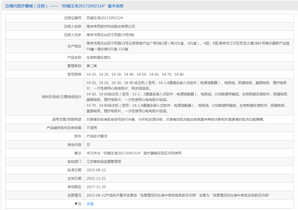Select approval date 2023-08-22
The width and height of the screenshot is (298, 210).
tap(96, 170)
